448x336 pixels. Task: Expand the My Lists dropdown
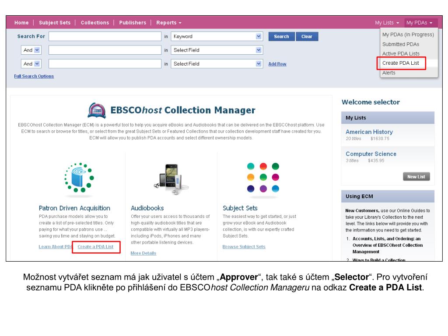tap(387, 23)
